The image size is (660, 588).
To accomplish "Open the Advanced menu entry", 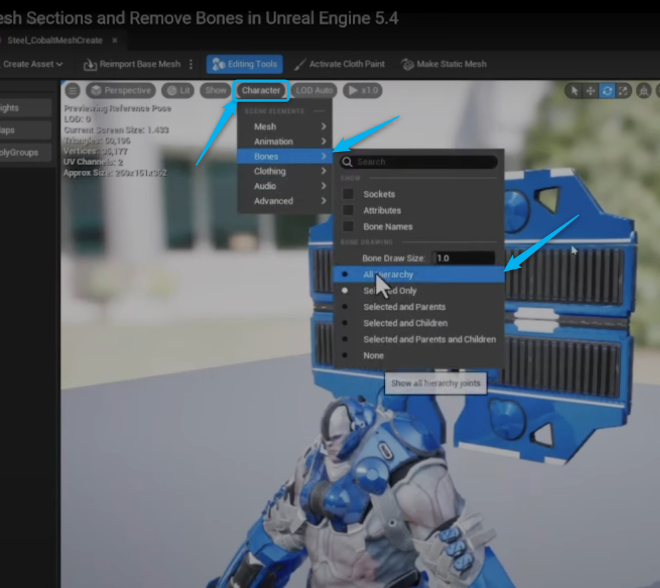I will [285, 201].
